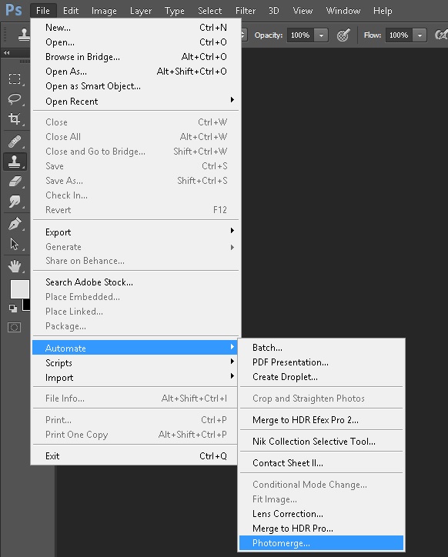Toggle airbrush build-up icon next to Opacity

[343, 35]
